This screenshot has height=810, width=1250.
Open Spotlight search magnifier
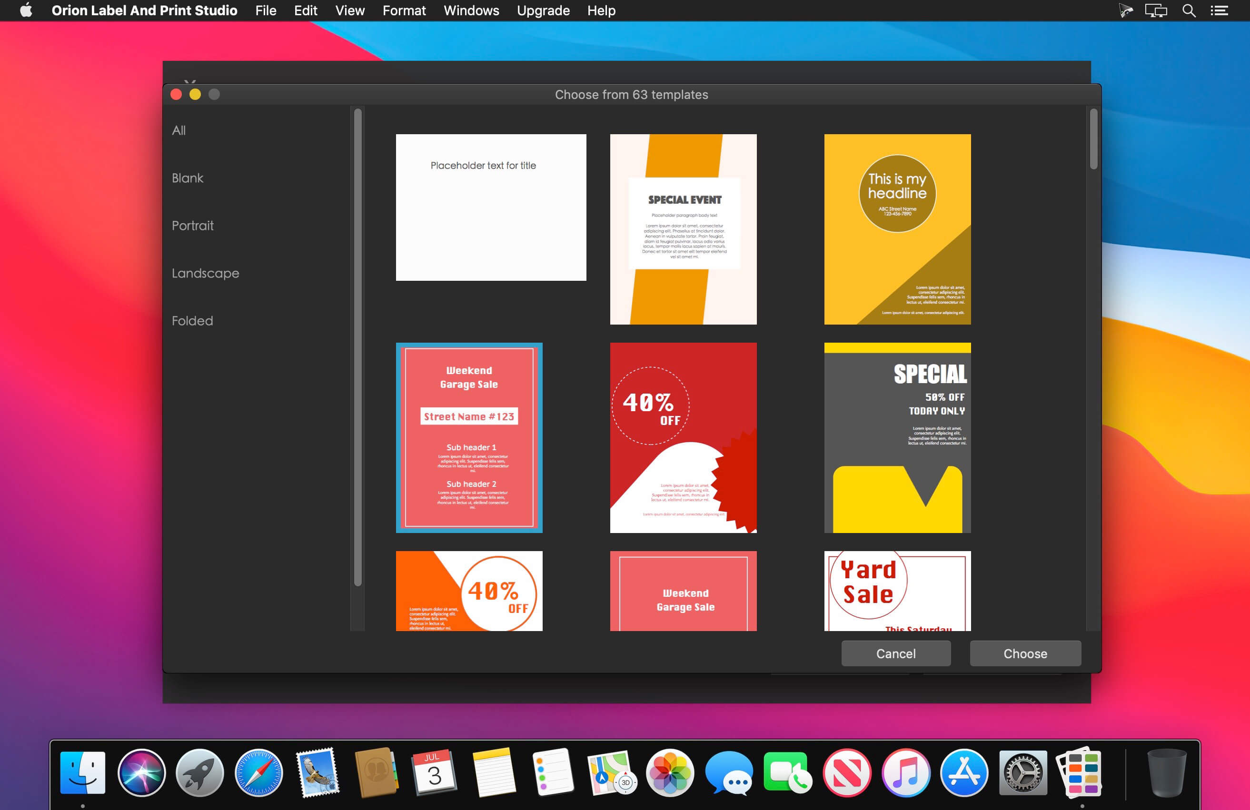(x=1189, y=10)
